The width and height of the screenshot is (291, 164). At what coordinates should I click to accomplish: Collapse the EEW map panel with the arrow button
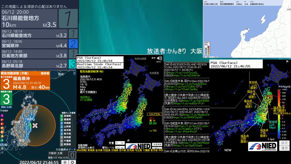tap(75, 73)
